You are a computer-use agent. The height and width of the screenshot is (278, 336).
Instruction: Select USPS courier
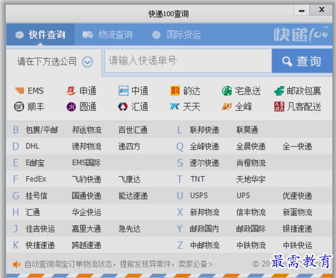[x=199, y=196]
